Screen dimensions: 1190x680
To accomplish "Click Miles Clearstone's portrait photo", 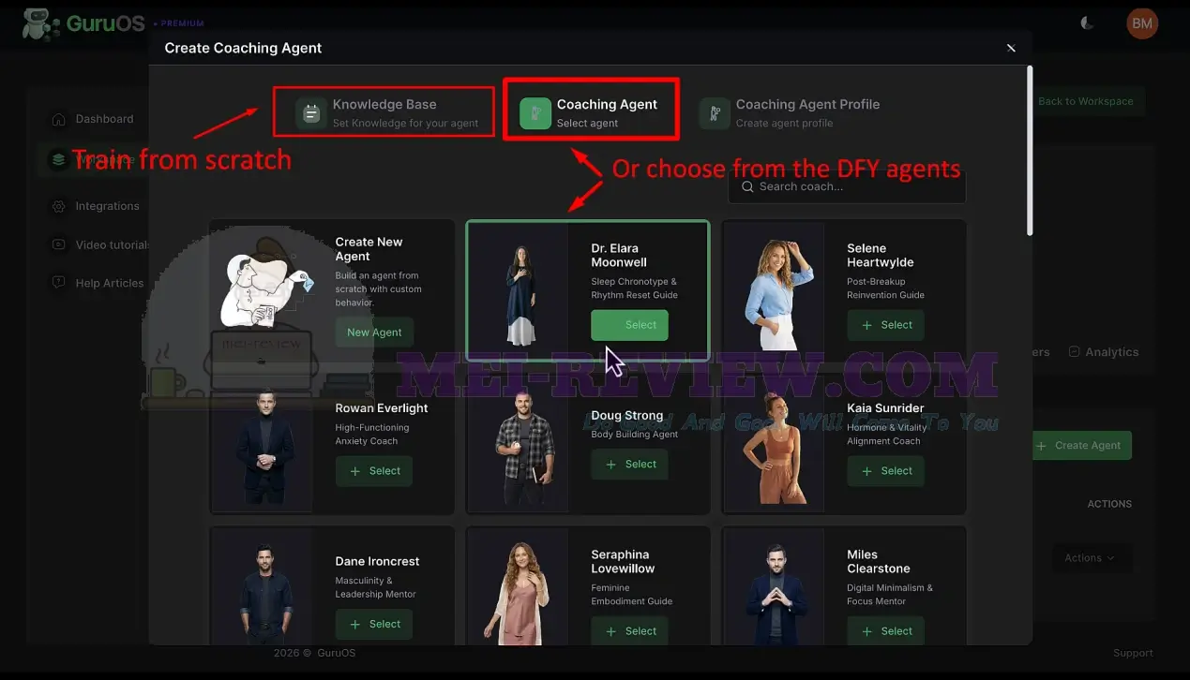I will click(x=775, y=588).
